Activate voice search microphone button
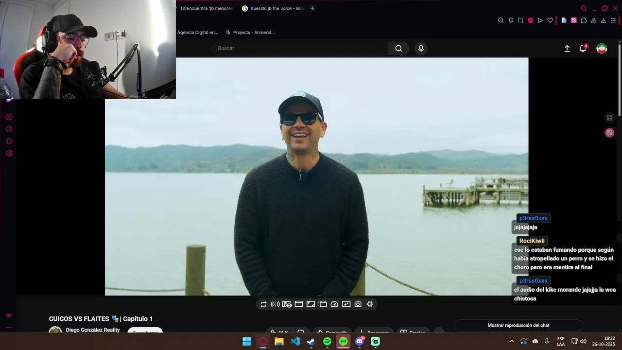 (x=421, y=48)
